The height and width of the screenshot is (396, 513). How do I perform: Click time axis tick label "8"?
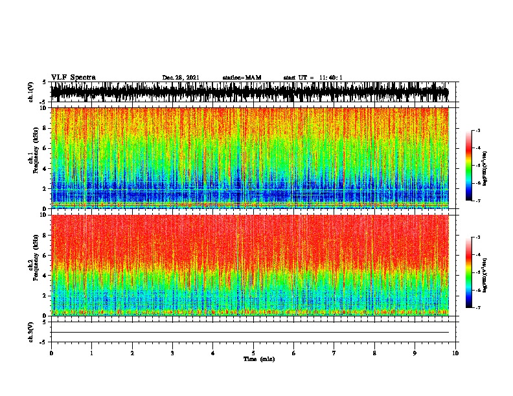[374, 353]
